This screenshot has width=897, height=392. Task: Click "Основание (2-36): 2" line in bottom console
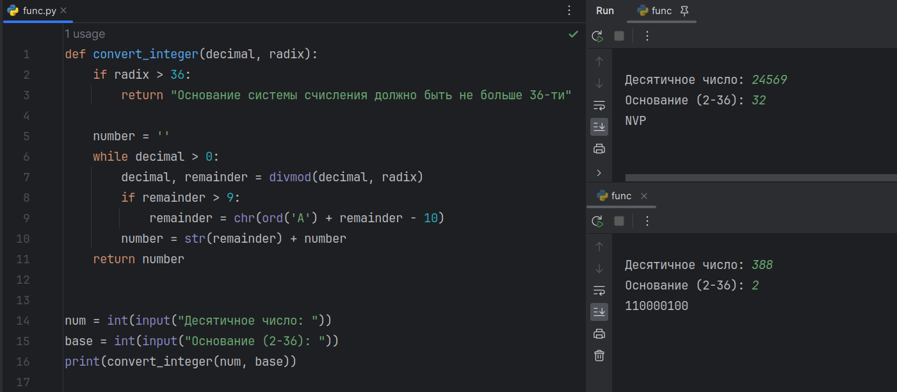(692, 286)
